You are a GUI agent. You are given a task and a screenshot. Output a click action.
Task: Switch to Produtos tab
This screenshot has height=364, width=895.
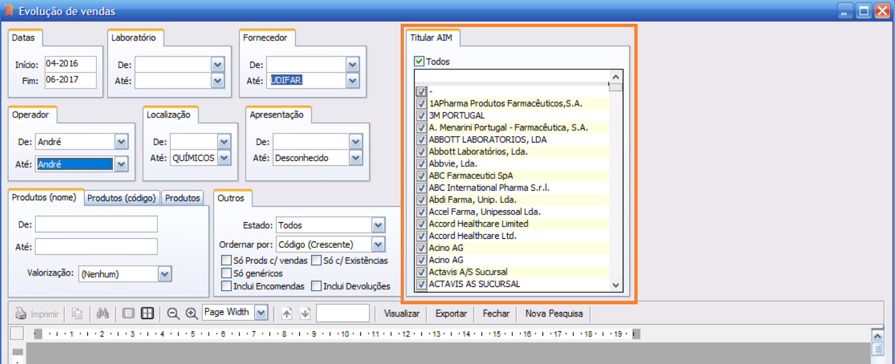coord(182,198)
